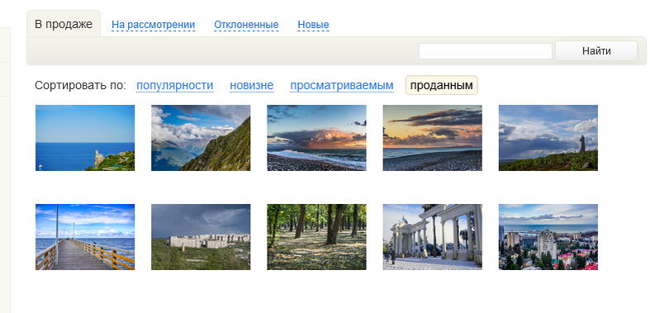Open the apartment blocks under storm clouds photo
This screenshot has height=313, width=650.
(x=201, y=237)
